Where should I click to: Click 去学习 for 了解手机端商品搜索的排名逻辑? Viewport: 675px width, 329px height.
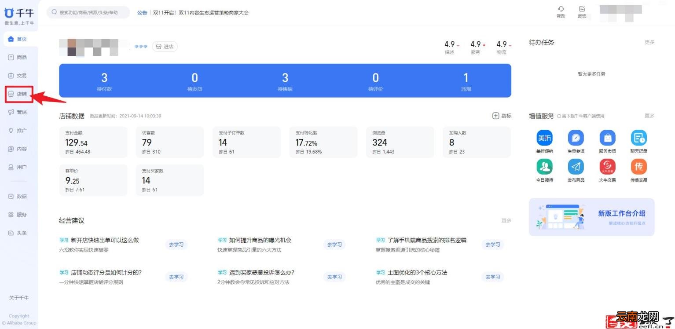[493, 245]
